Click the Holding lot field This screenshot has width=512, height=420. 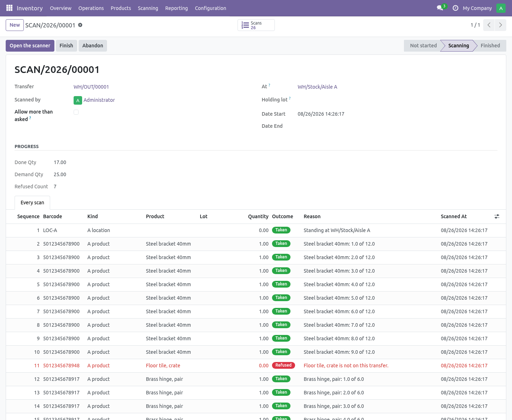[397, 100]
